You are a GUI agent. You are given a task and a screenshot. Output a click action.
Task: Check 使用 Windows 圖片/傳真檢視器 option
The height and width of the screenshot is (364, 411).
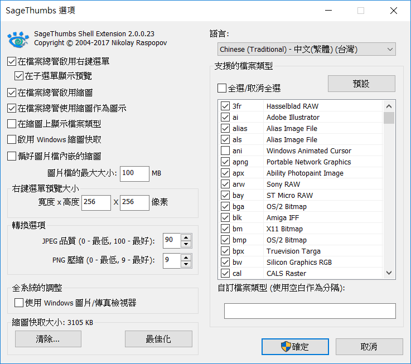[19, 303]
